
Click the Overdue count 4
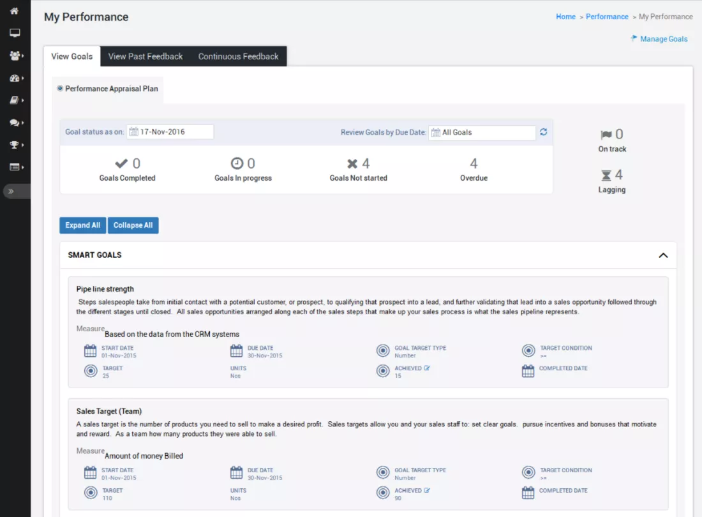tap(474, 163)
